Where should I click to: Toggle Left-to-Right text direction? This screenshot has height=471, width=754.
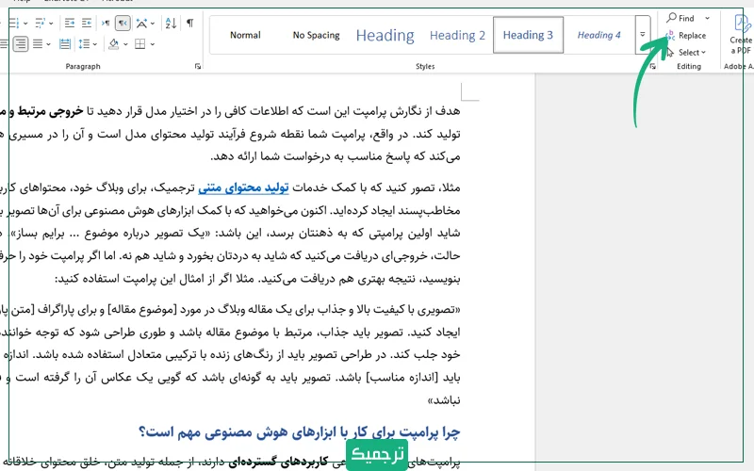tap(106, 23)
